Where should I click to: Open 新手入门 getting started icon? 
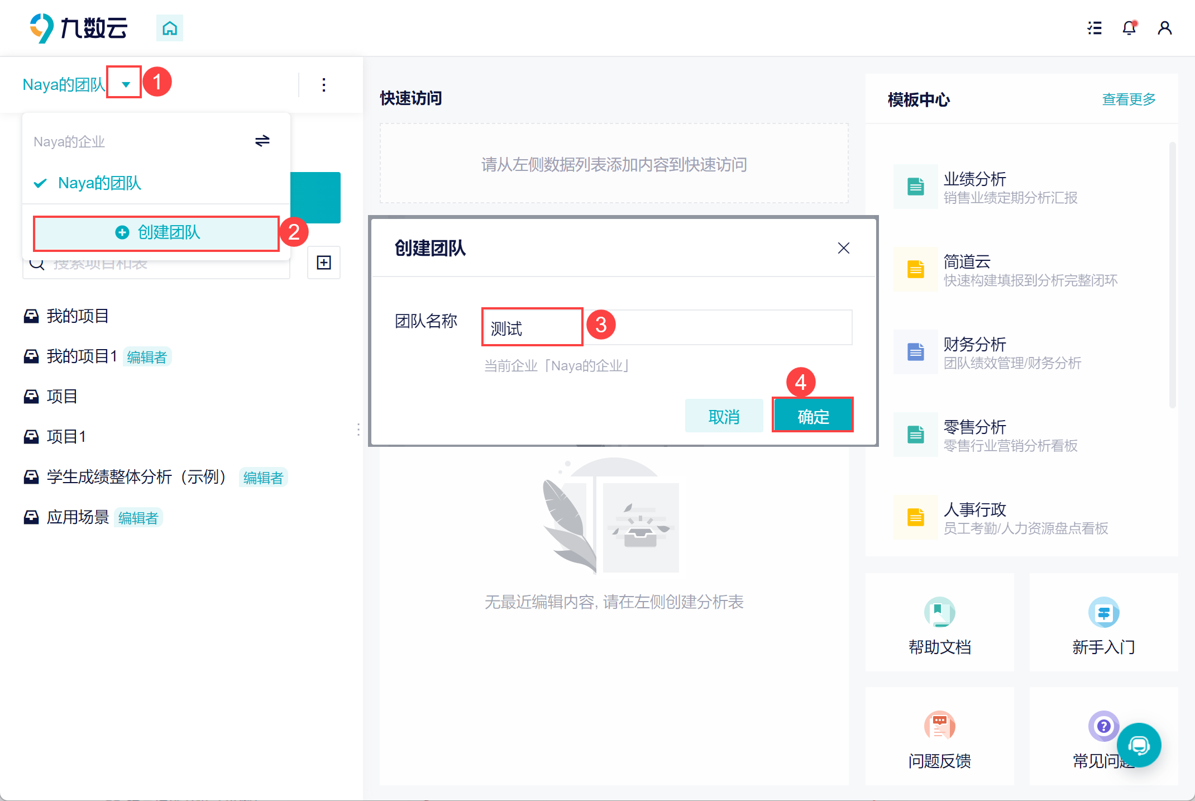click(x=1103, y=613)
